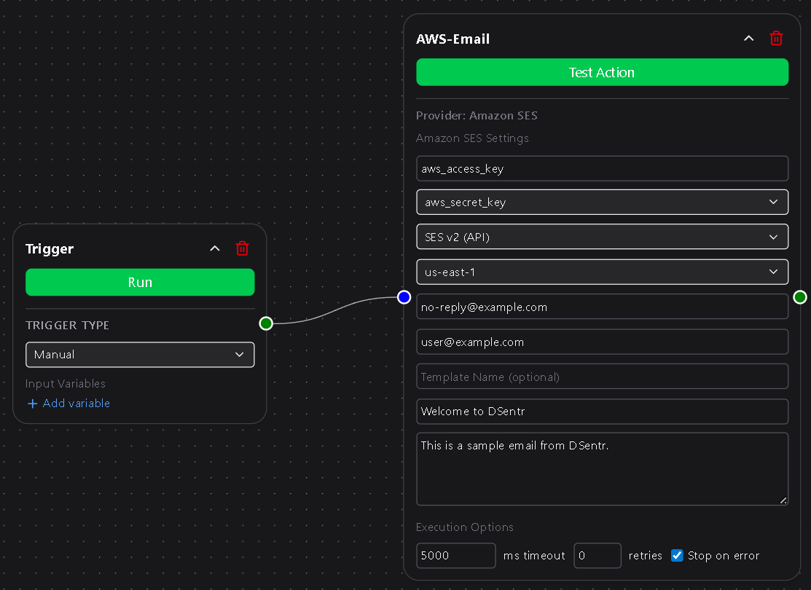This screenshot has width=811, height=590.
Task: Edit the 5000 ms timeout field
Action: [455, 555]
